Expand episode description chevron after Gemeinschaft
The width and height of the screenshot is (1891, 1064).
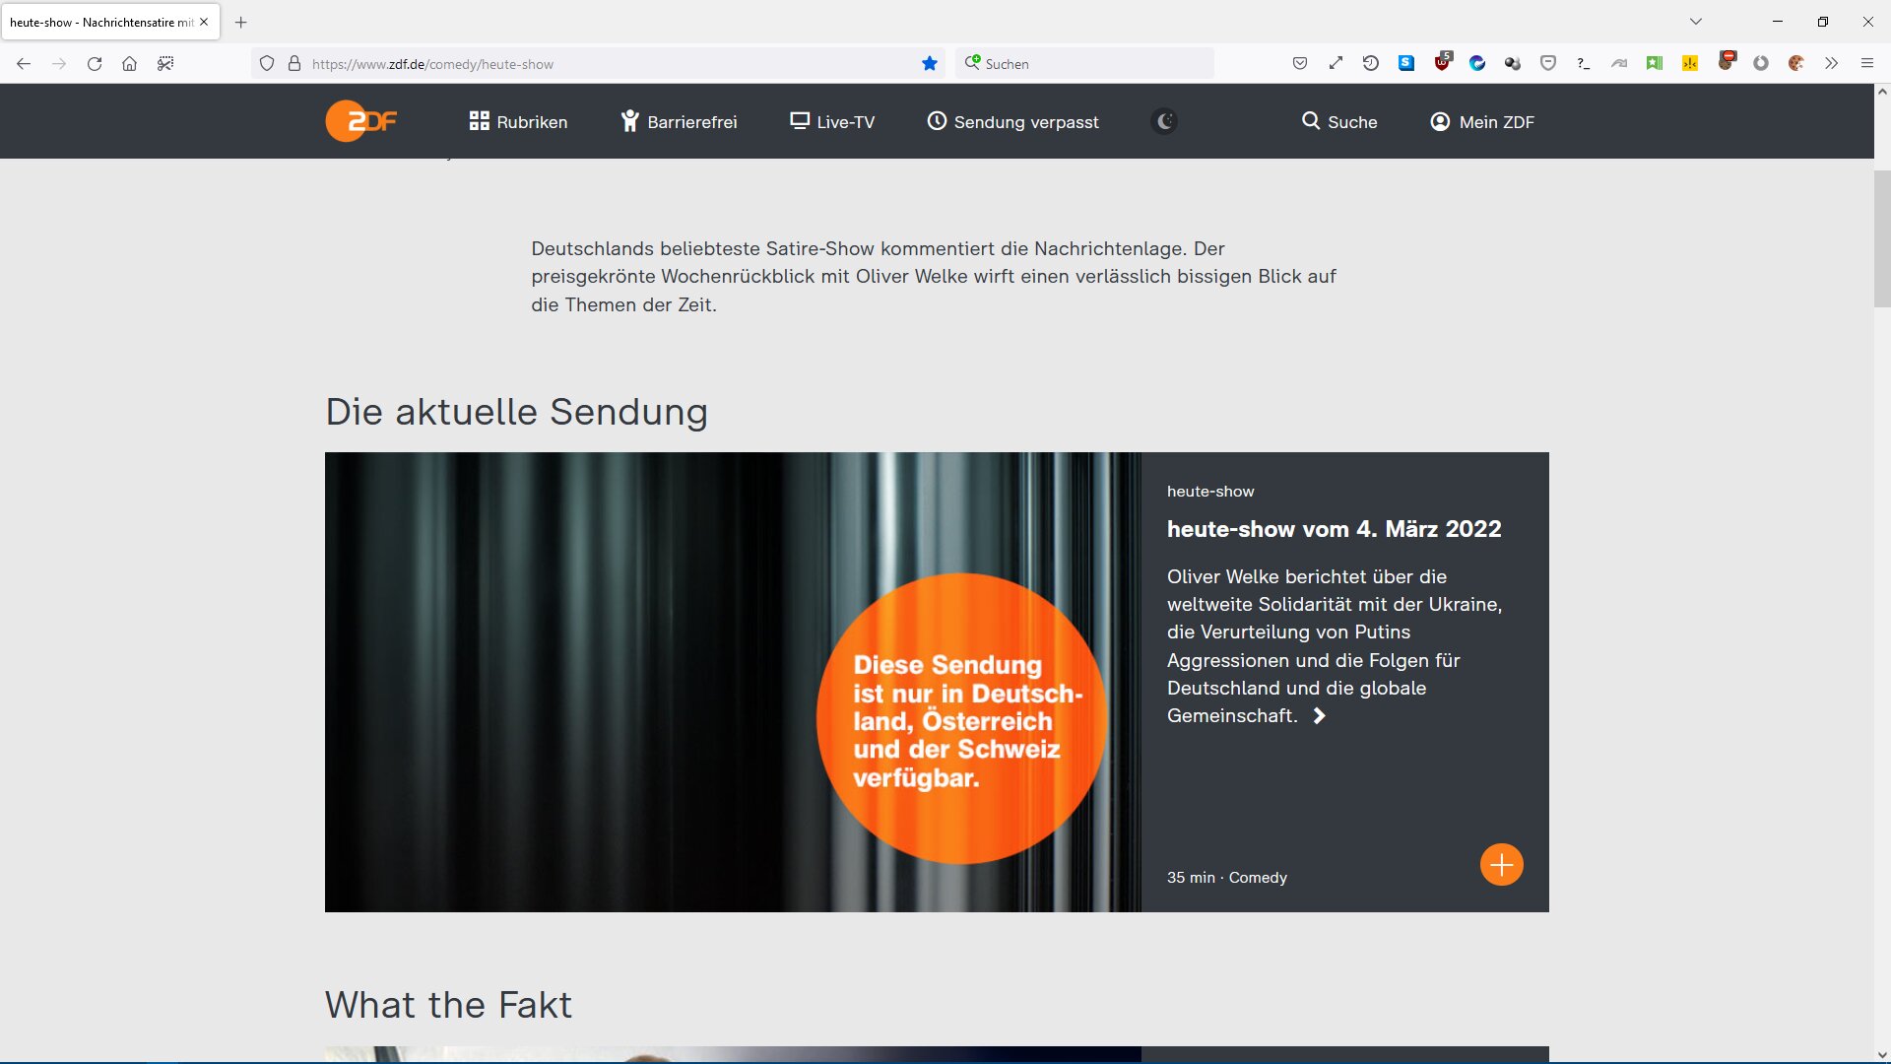[1320, 716]
